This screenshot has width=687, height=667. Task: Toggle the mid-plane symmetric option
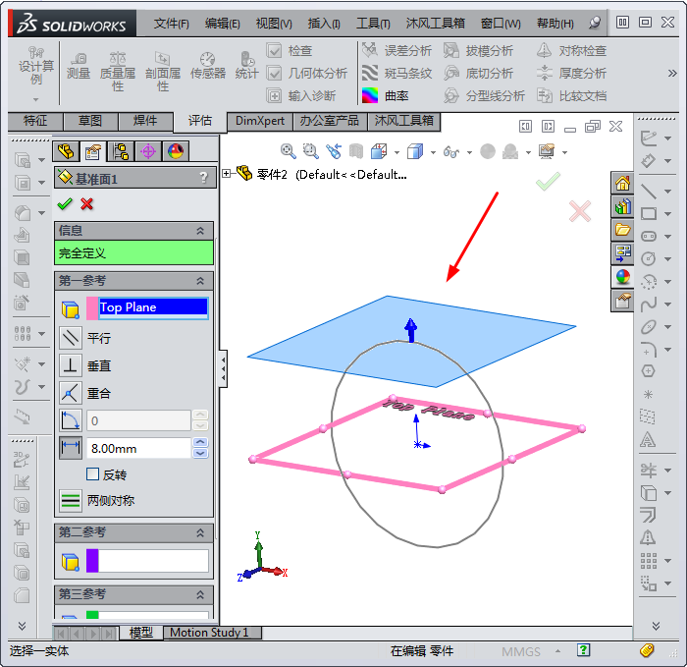[71, 501]
